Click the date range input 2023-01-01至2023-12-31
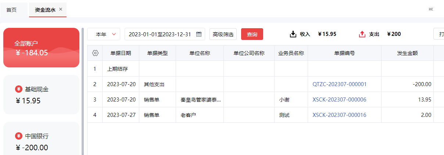The width and height of the screenshot is (444, 155). pyautogui.click(x=165, y=34)
